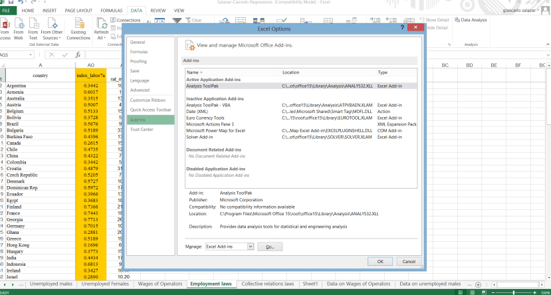This screenshot has height=295, width=551.
Task: Open the Unemployed Females sheet tab
Action: coord(105,284)
